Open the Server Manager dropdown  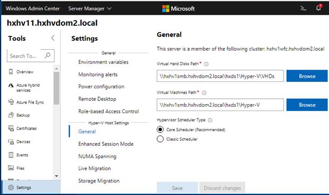click(90, 8)
